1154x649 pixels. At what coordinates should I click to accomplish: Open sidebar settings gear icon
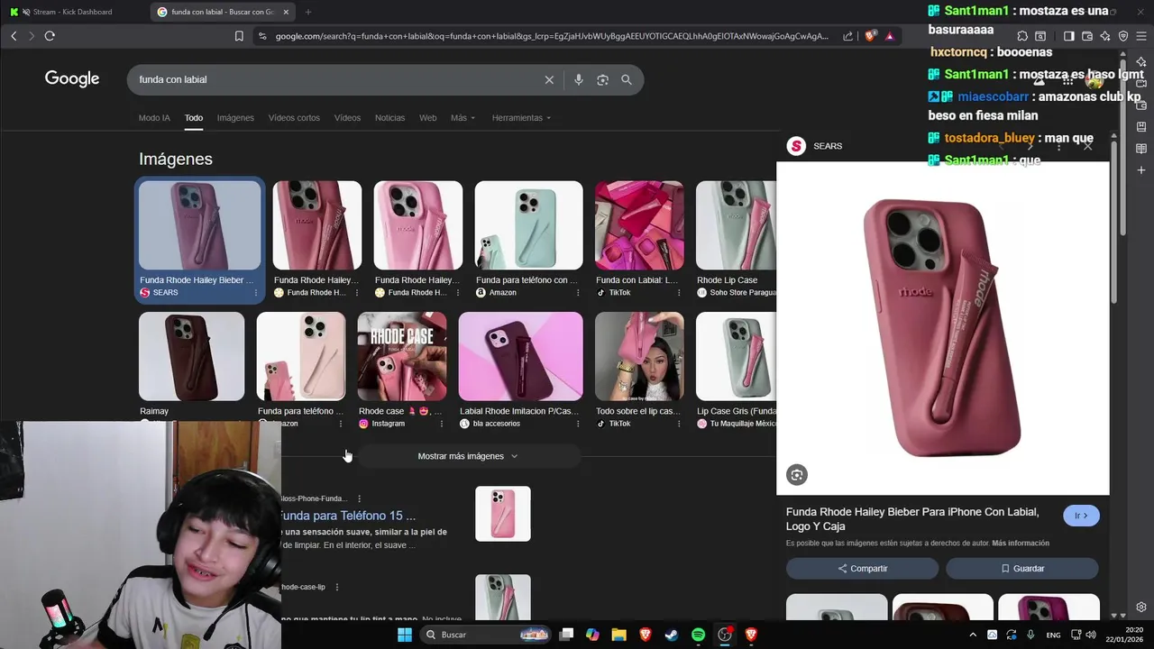[x=1141, y=607]
